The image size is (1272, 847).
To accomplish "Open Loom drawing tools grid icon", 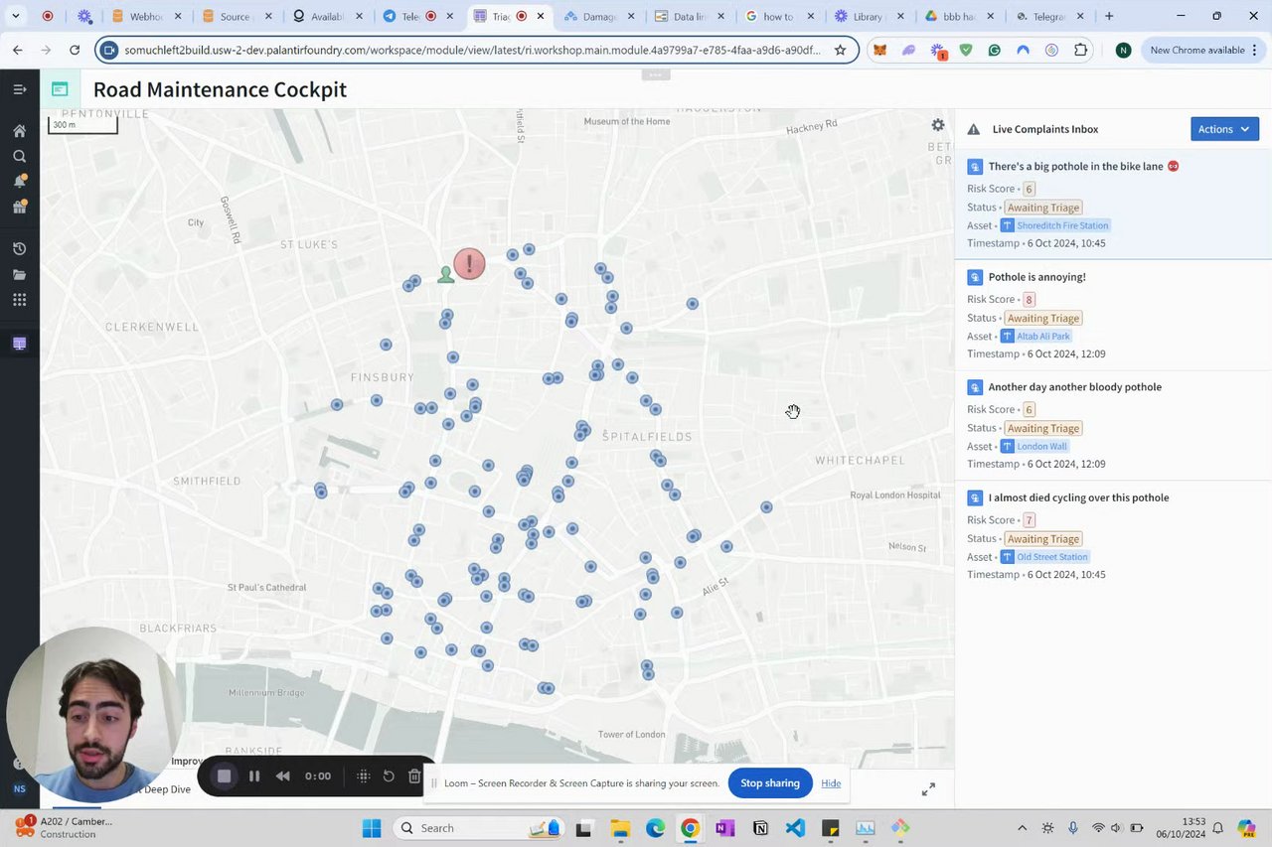I will click(x=363, y=776).
